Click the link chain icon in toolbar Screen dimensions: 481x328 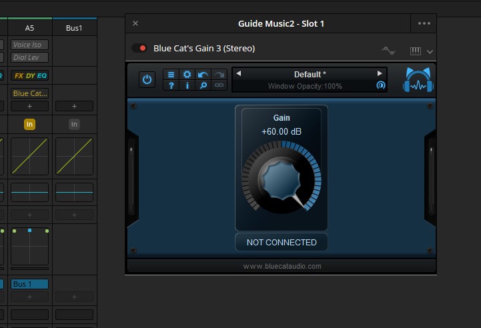coord(219,85)
